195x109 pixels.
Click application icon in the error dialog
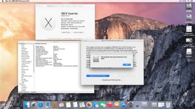click(96, 59)
